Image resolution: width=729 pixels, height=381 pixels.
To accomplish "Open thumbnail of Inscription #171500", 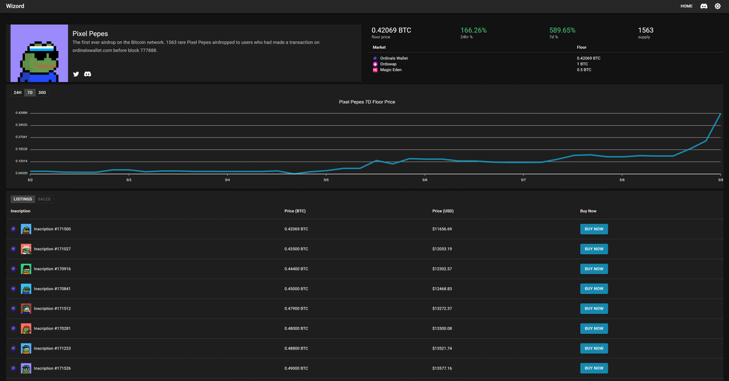I will (x=26, y=229).
